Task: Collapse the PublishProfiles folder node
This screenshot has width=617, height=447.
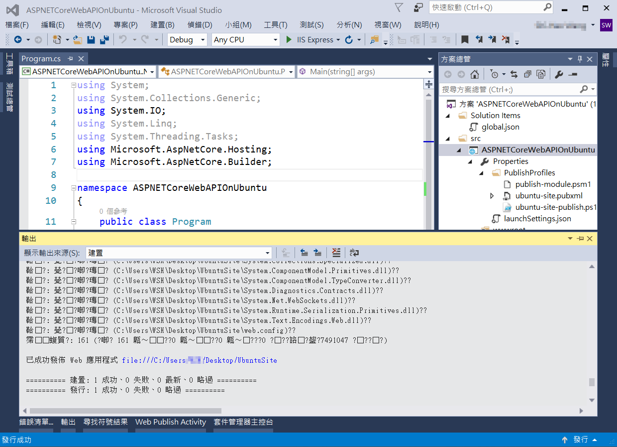Action: pyautogui.click(x=481, y=173)
